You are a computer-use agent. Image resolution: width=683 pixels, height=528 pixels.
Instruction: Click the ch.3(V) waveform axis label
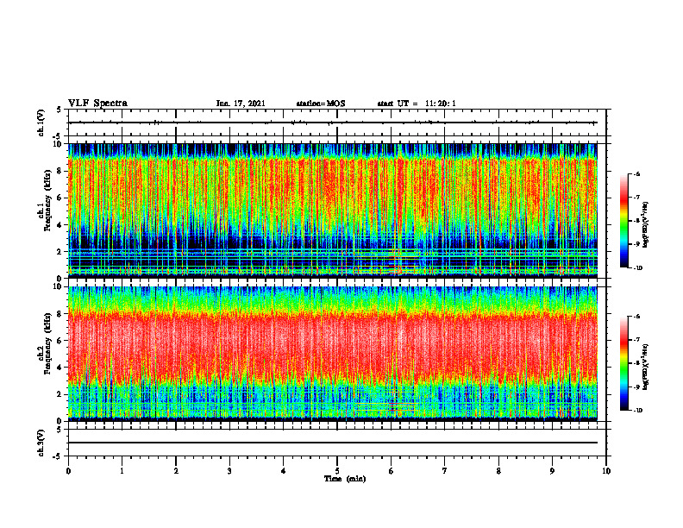click(41, 443)
